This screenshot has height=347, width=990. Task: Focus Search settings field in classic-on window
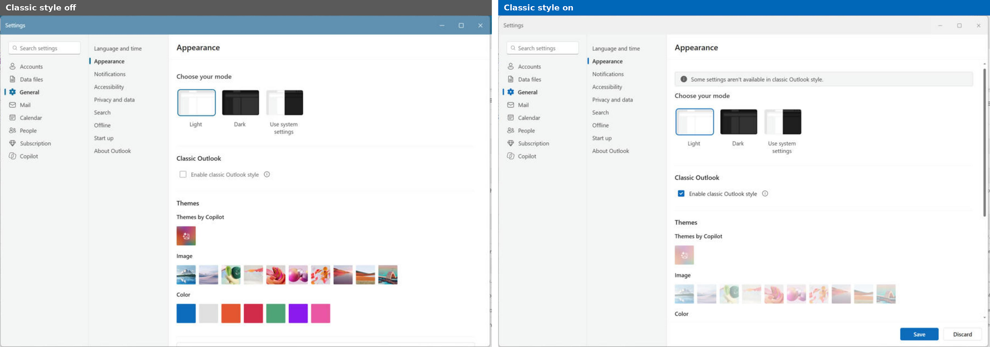(542, 48)
